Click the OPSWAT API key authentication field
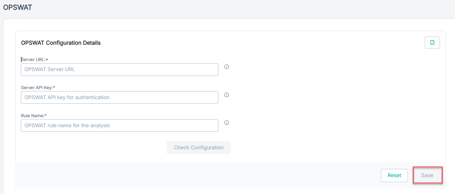This screenshot has width=455, height=194. click(x=119, y=97)
